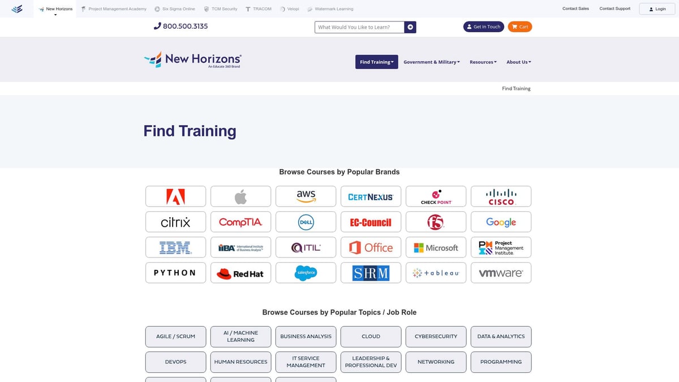This screenshot has height=382, width=679.
Task: Expand Government & Military options
Action: pyautogui.click(x=432, y=62)
